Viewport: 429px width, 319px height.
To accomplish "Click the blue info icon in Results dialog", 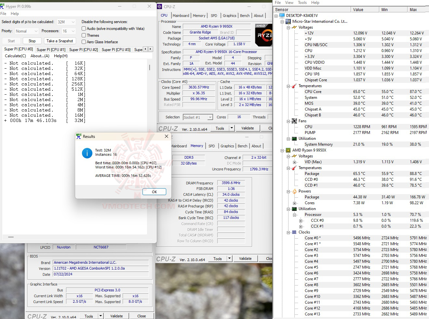I will (x=87, y=153).
